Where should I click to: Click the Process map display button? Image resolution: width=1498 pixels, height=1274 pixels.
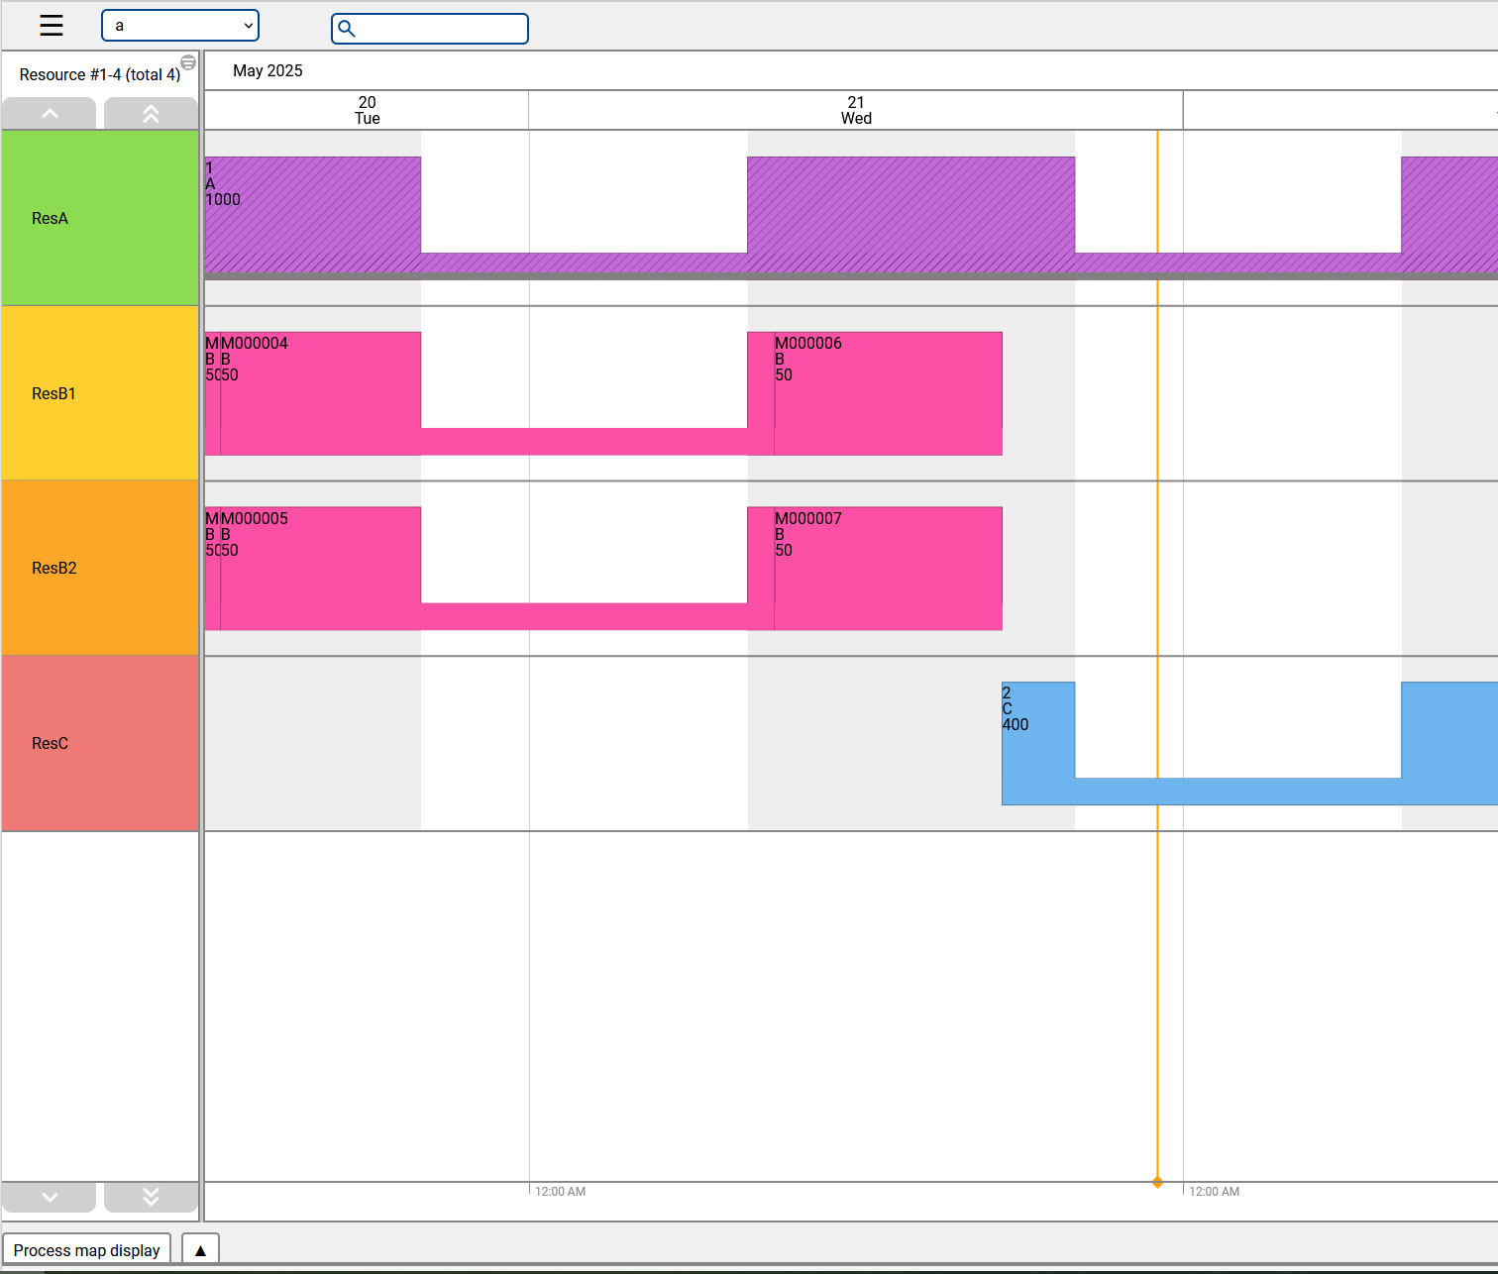pyautogui.click(x=87, y=1250)
